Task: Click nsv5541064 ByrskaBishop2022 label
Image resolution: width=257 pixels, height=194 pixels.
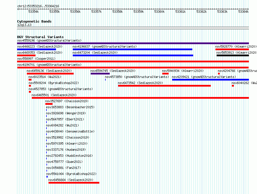Action: point(71,174)
